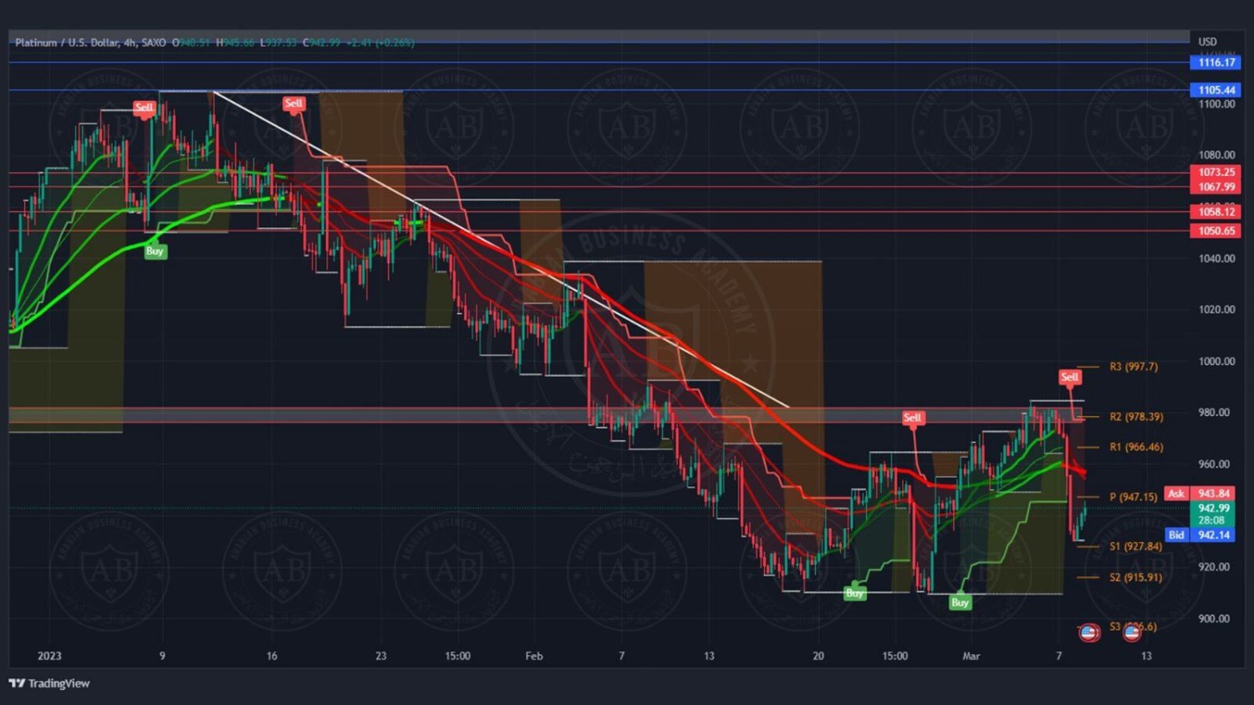Click the P (947.15) pivot point label
The height and width of the screenshot is (705, 1254).
click(x=1133, y=497)
